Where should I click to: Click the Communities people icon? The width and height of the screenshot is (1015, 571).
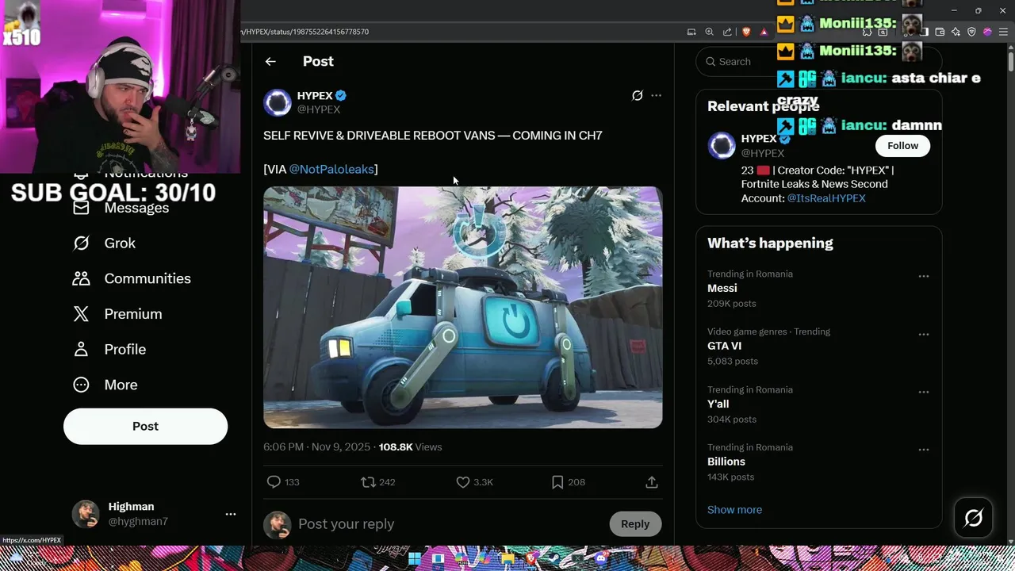click(x=81, y=278)
